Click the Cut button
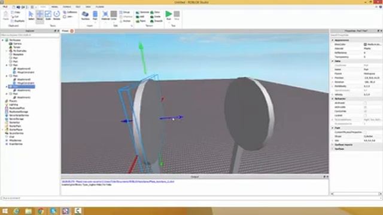The width and height of the screenshot is (383, 215). 15,17
